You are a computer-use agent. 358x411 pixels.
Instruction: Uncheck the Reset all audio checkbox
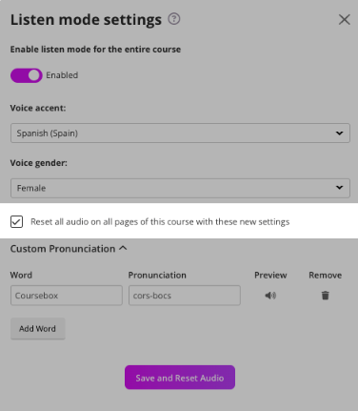click(x=16, y=221)
